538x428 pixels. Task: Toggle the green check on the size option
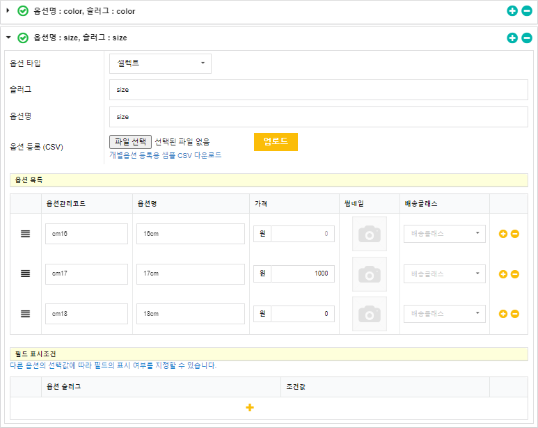coord(23,38)
